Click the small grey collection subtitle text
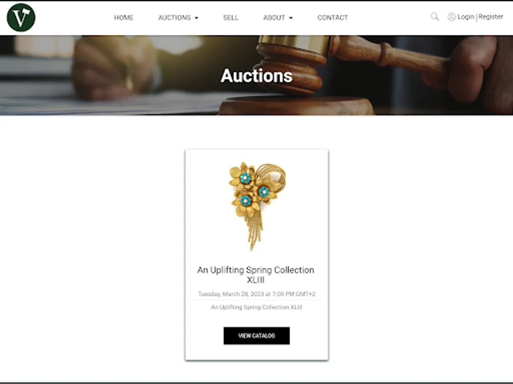Screen dimensions: 513x384 pyautogui.click(x=256, y=307)
